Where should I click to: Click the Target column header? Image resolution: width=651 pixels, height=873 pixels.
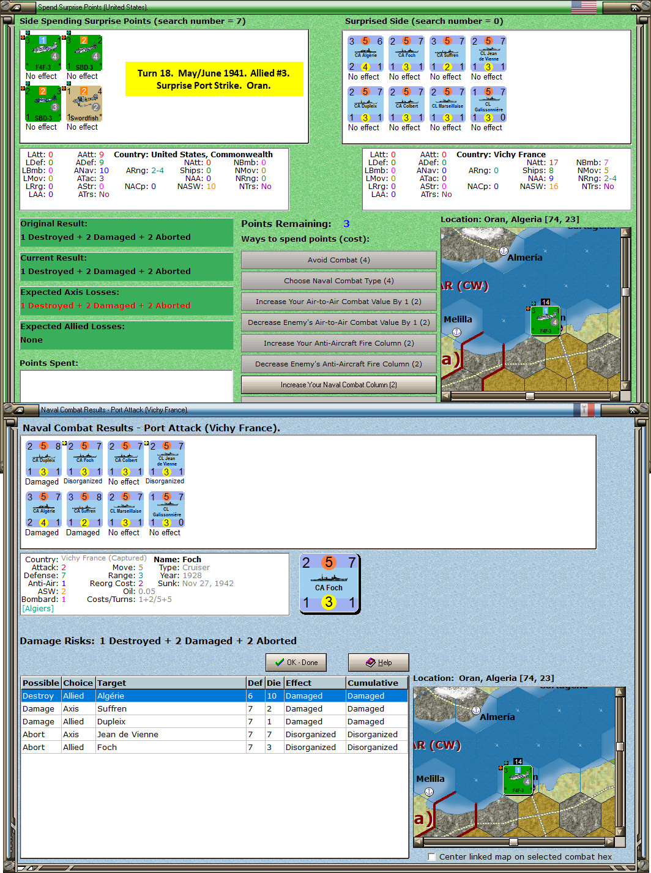(x=171, y=683)
